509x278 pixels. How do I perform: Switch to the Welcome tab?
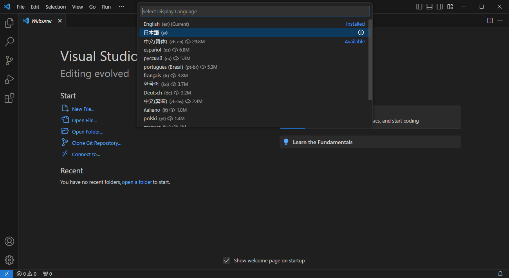click(41, 20)
